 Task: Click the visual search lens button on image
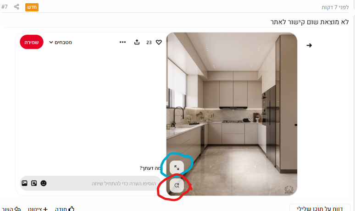click(x=177, y=185)
